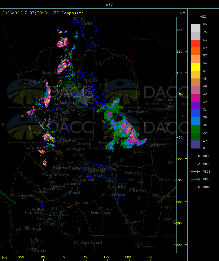Click the cyan VBCT arrow icon
The width and height of the screenshot is (219, 261).
195,171
